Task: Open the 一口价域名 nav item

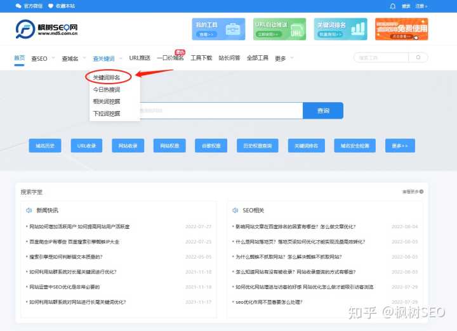Action: click(x=171, y=58)
